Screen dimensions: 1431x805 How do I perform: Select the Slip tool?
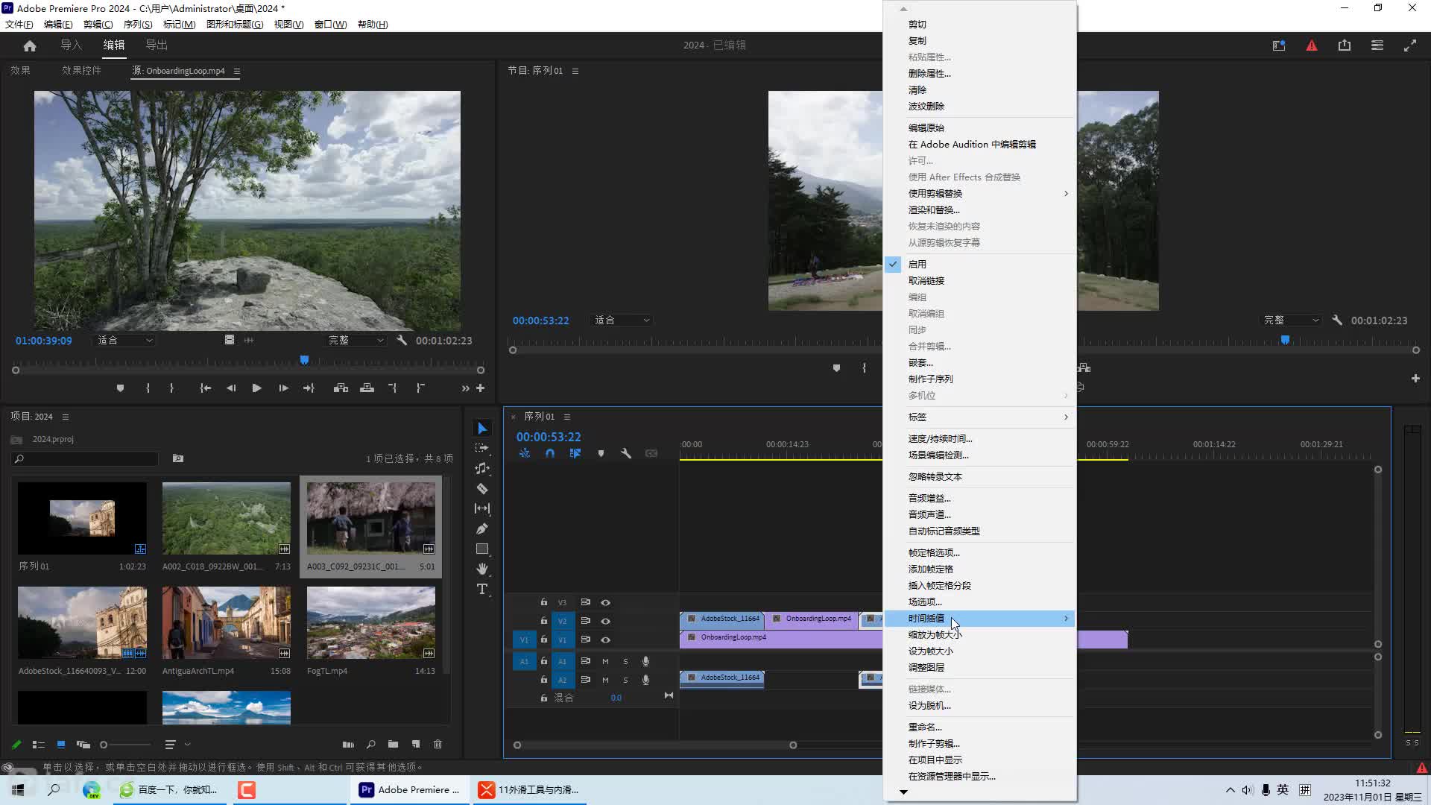481,508
